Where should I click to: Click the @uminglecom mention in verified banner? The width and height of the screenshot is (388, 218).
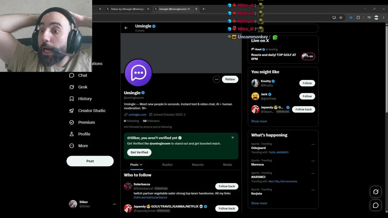[x=160, y=144]
